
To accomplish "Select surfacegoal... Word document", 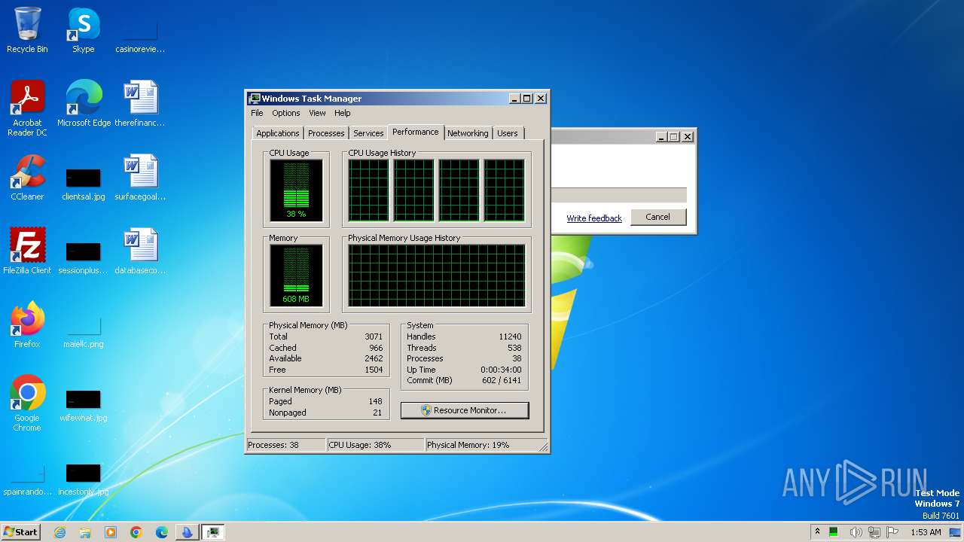I will (x=139, y=178).
